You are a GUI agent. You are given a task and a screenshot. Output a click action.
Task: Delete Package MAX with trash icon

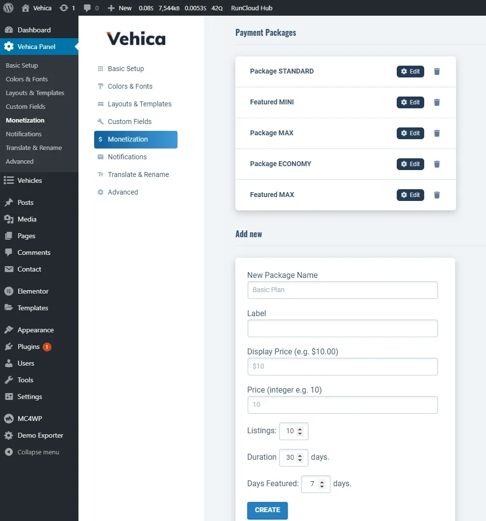coord(437,133)
